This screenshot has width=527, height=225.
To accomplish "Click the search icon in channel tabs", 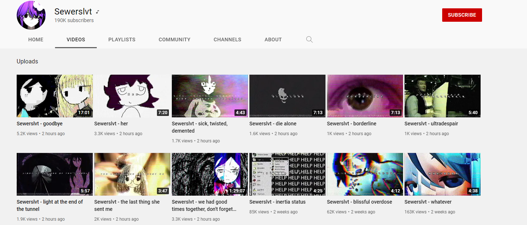I will point(309,39).
